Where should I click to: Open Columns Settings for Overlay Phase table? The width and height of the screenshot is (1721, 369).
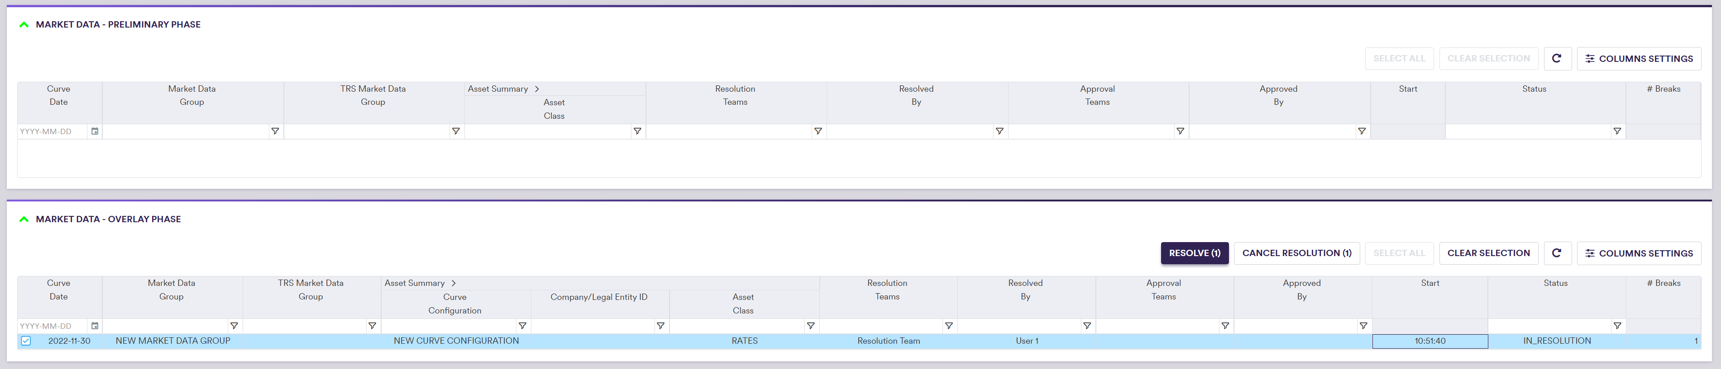(1638, 253)
